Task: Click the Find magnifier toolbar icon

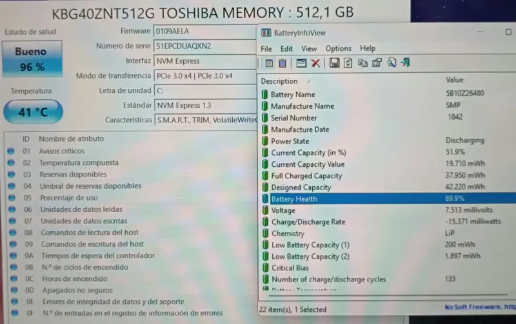Action: 392,62
